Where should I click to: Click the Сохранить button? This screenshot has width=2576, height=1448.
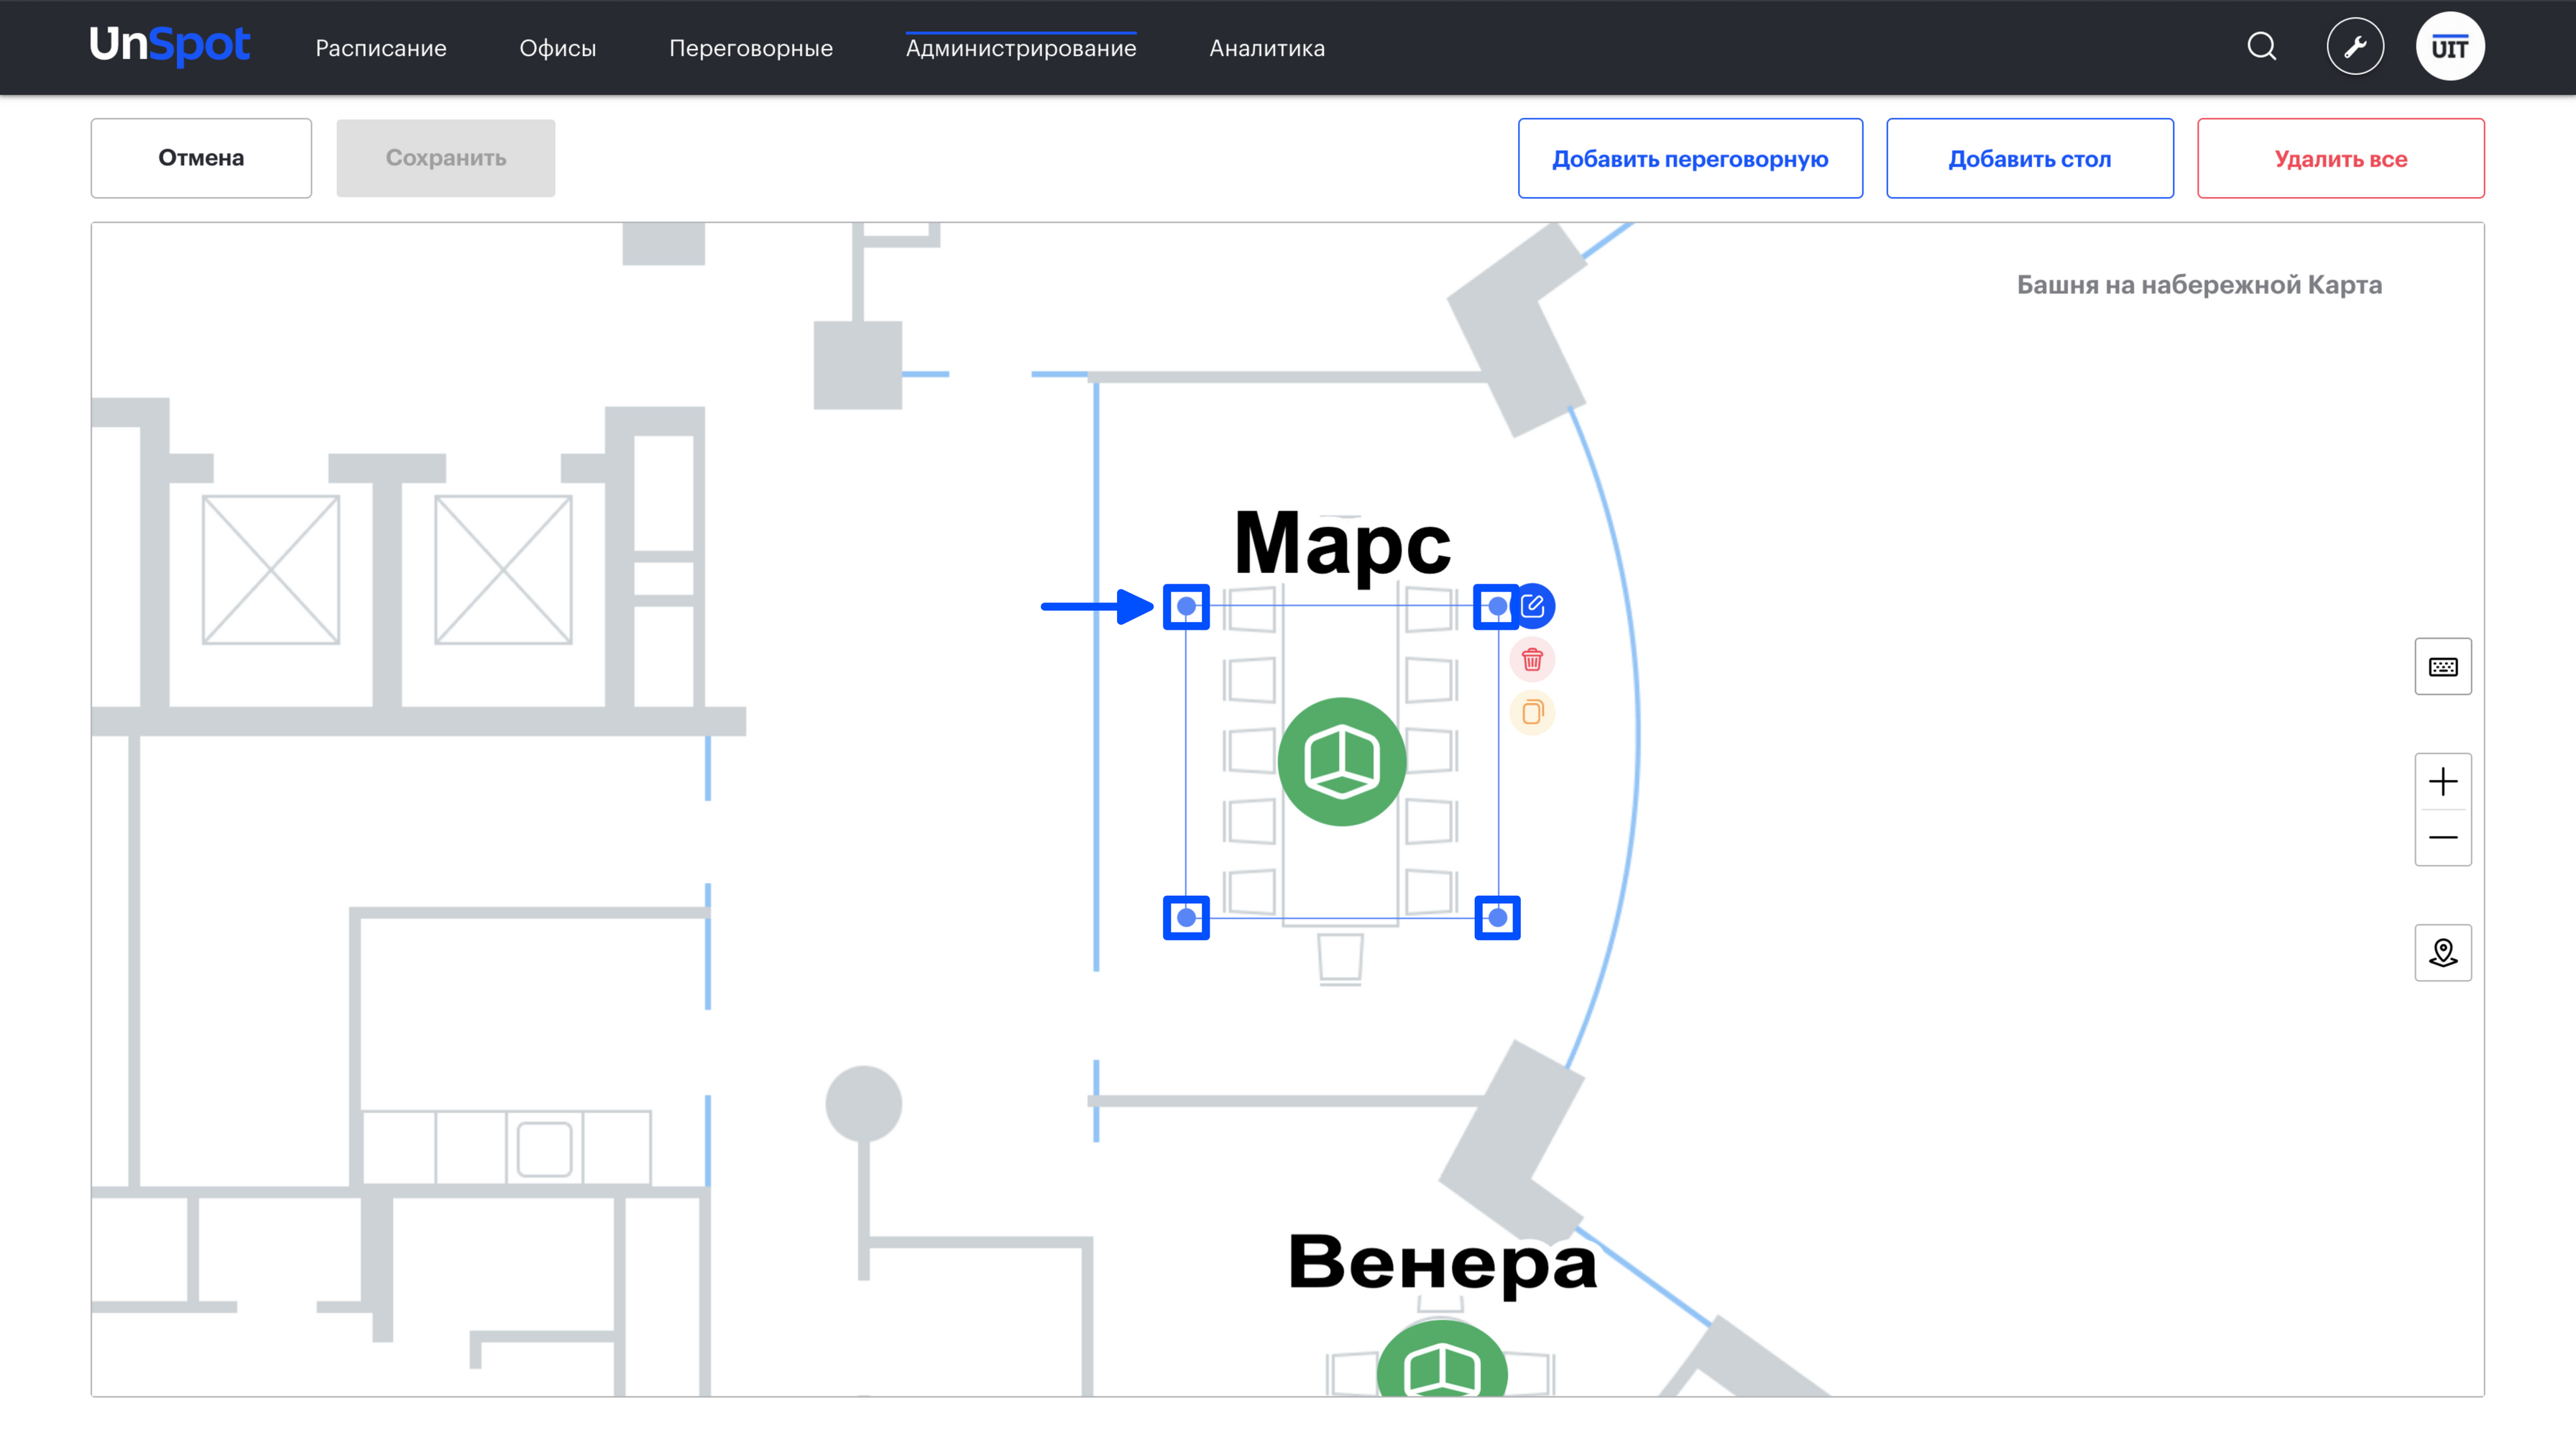[446, 158]
